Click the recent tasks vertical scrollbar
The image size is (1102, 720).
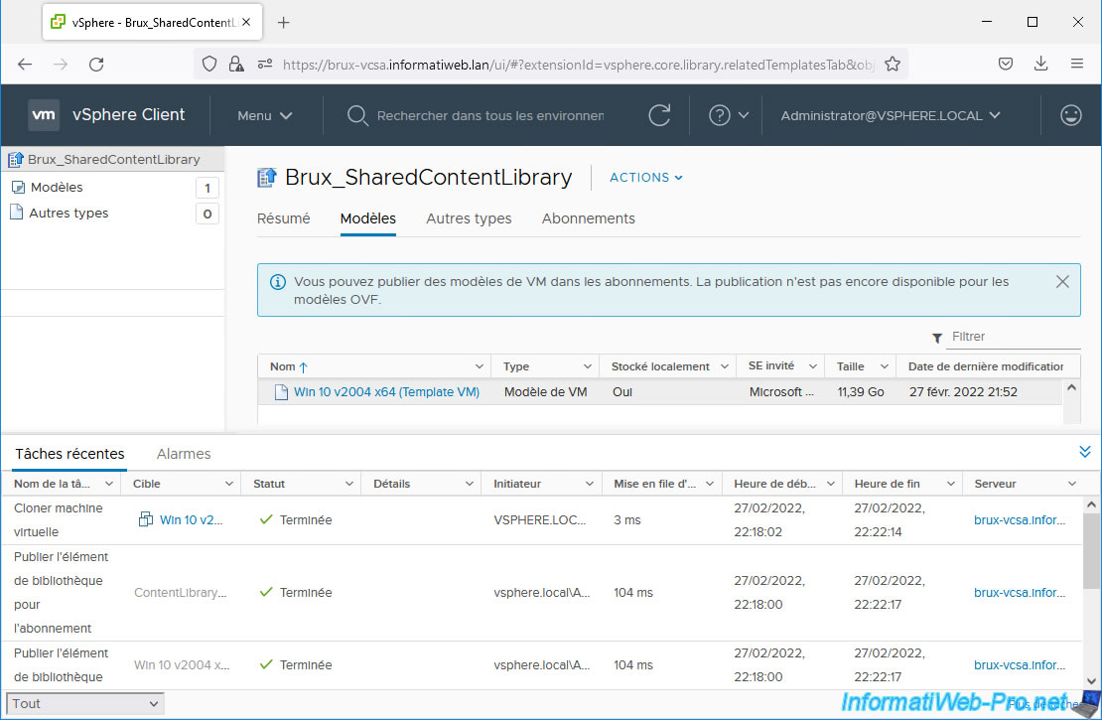[x=1091, y=551]
